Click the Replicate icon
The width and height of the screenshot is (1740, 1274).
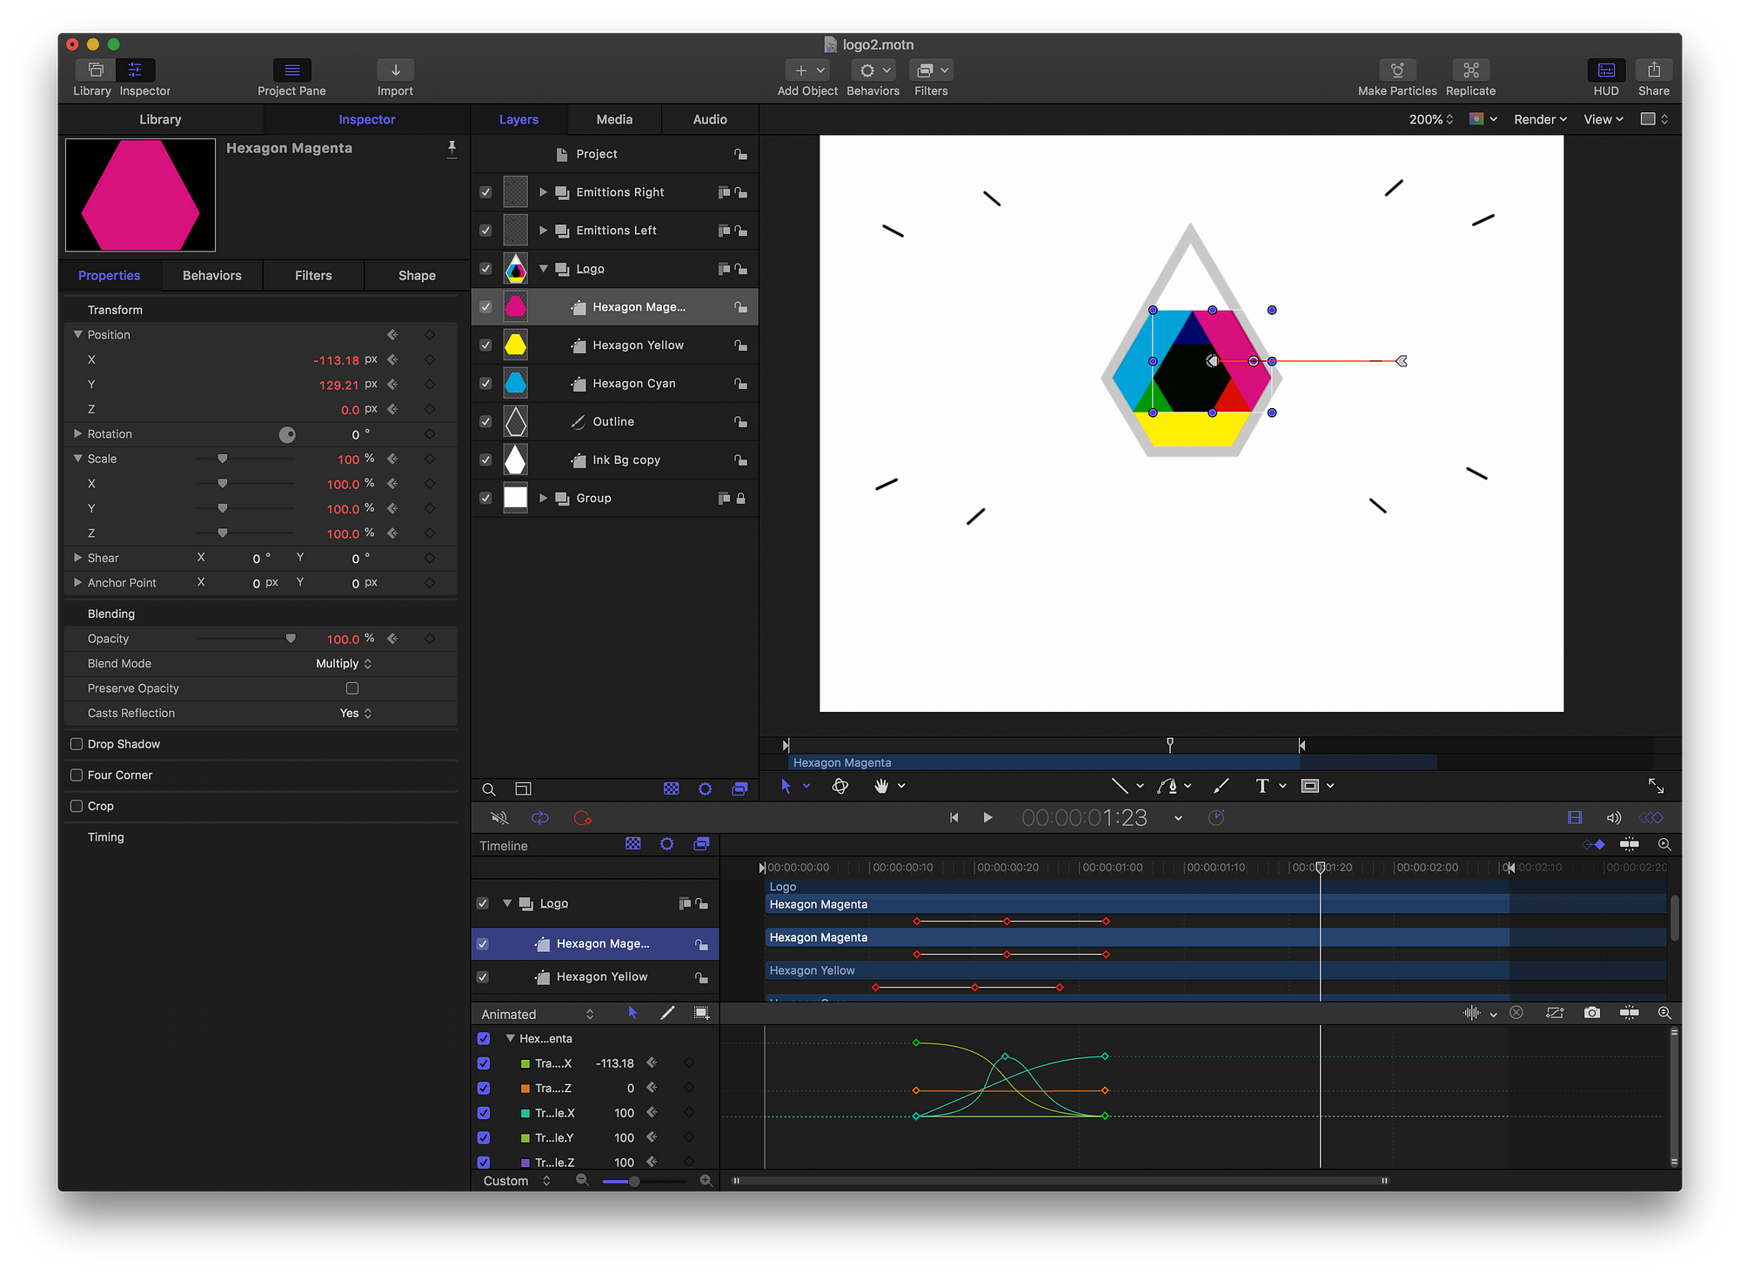point(1471,70)
